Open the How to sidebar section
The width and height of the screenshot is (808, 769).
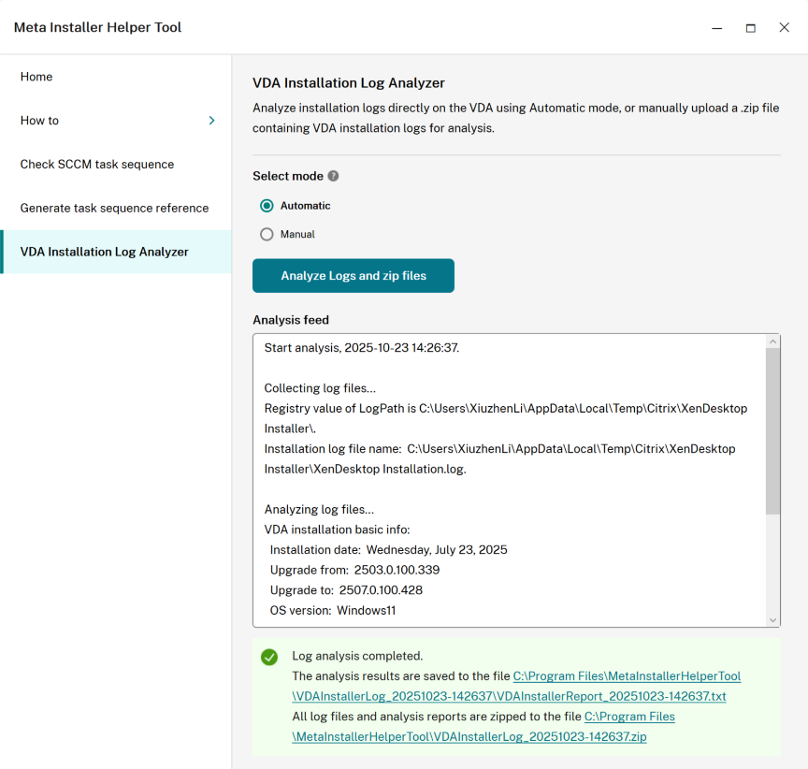40,121
